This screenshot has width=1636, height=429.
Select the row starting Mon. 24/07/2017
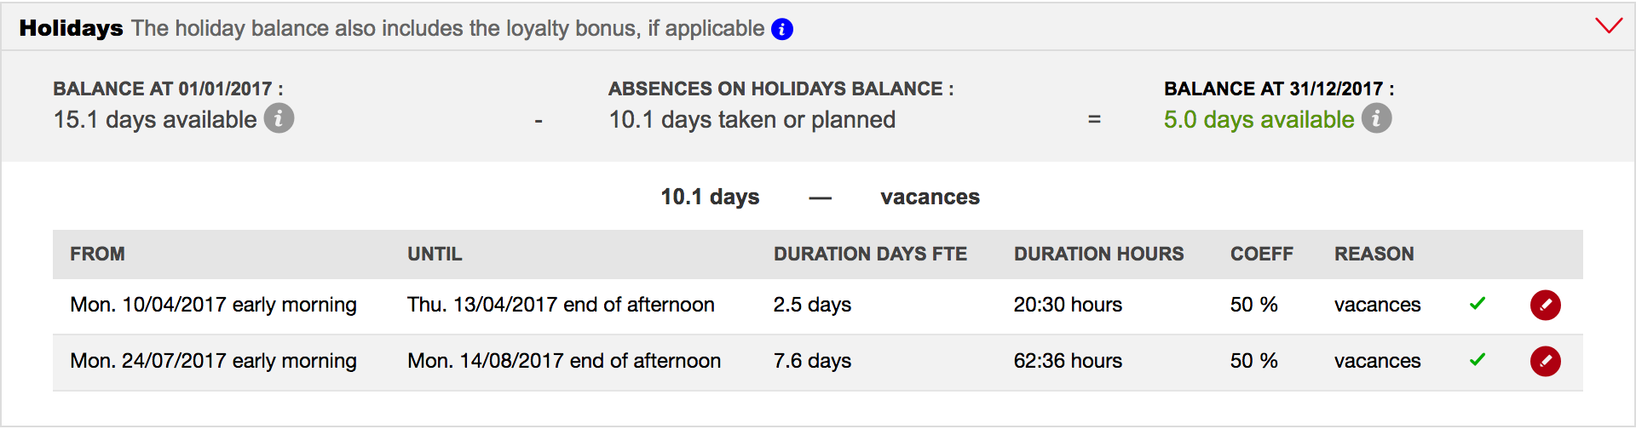pyautogui.click(x=213, y=361)
